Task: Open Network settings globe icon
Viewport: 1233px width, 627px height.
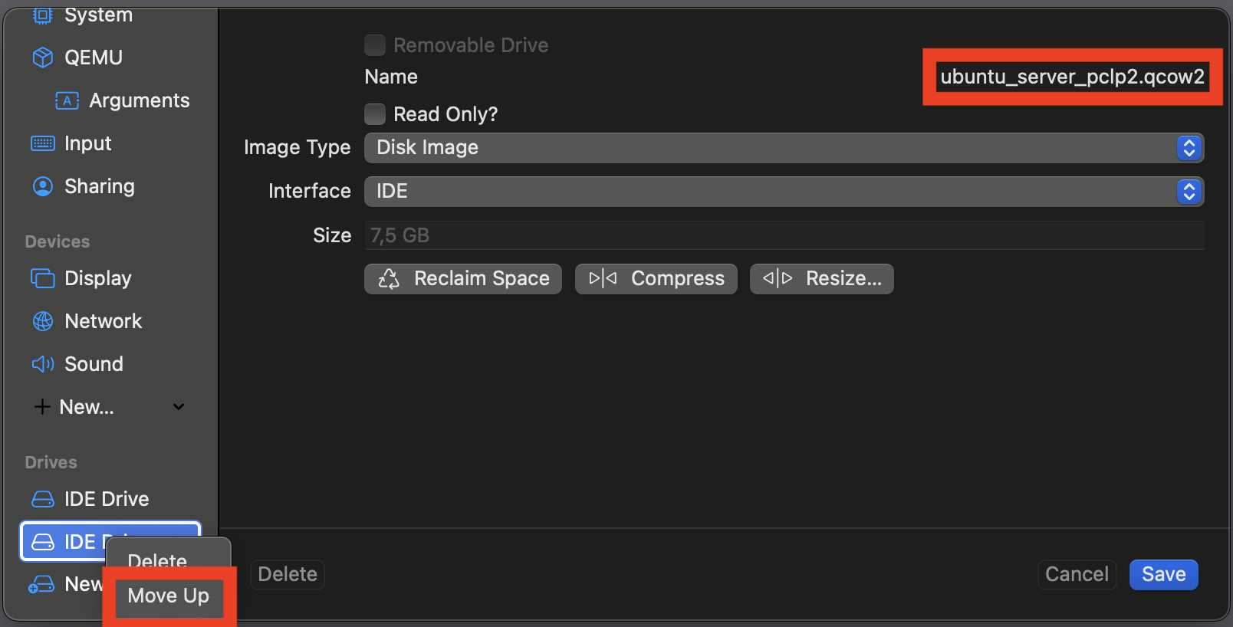Action: click(x=43, y=321)
